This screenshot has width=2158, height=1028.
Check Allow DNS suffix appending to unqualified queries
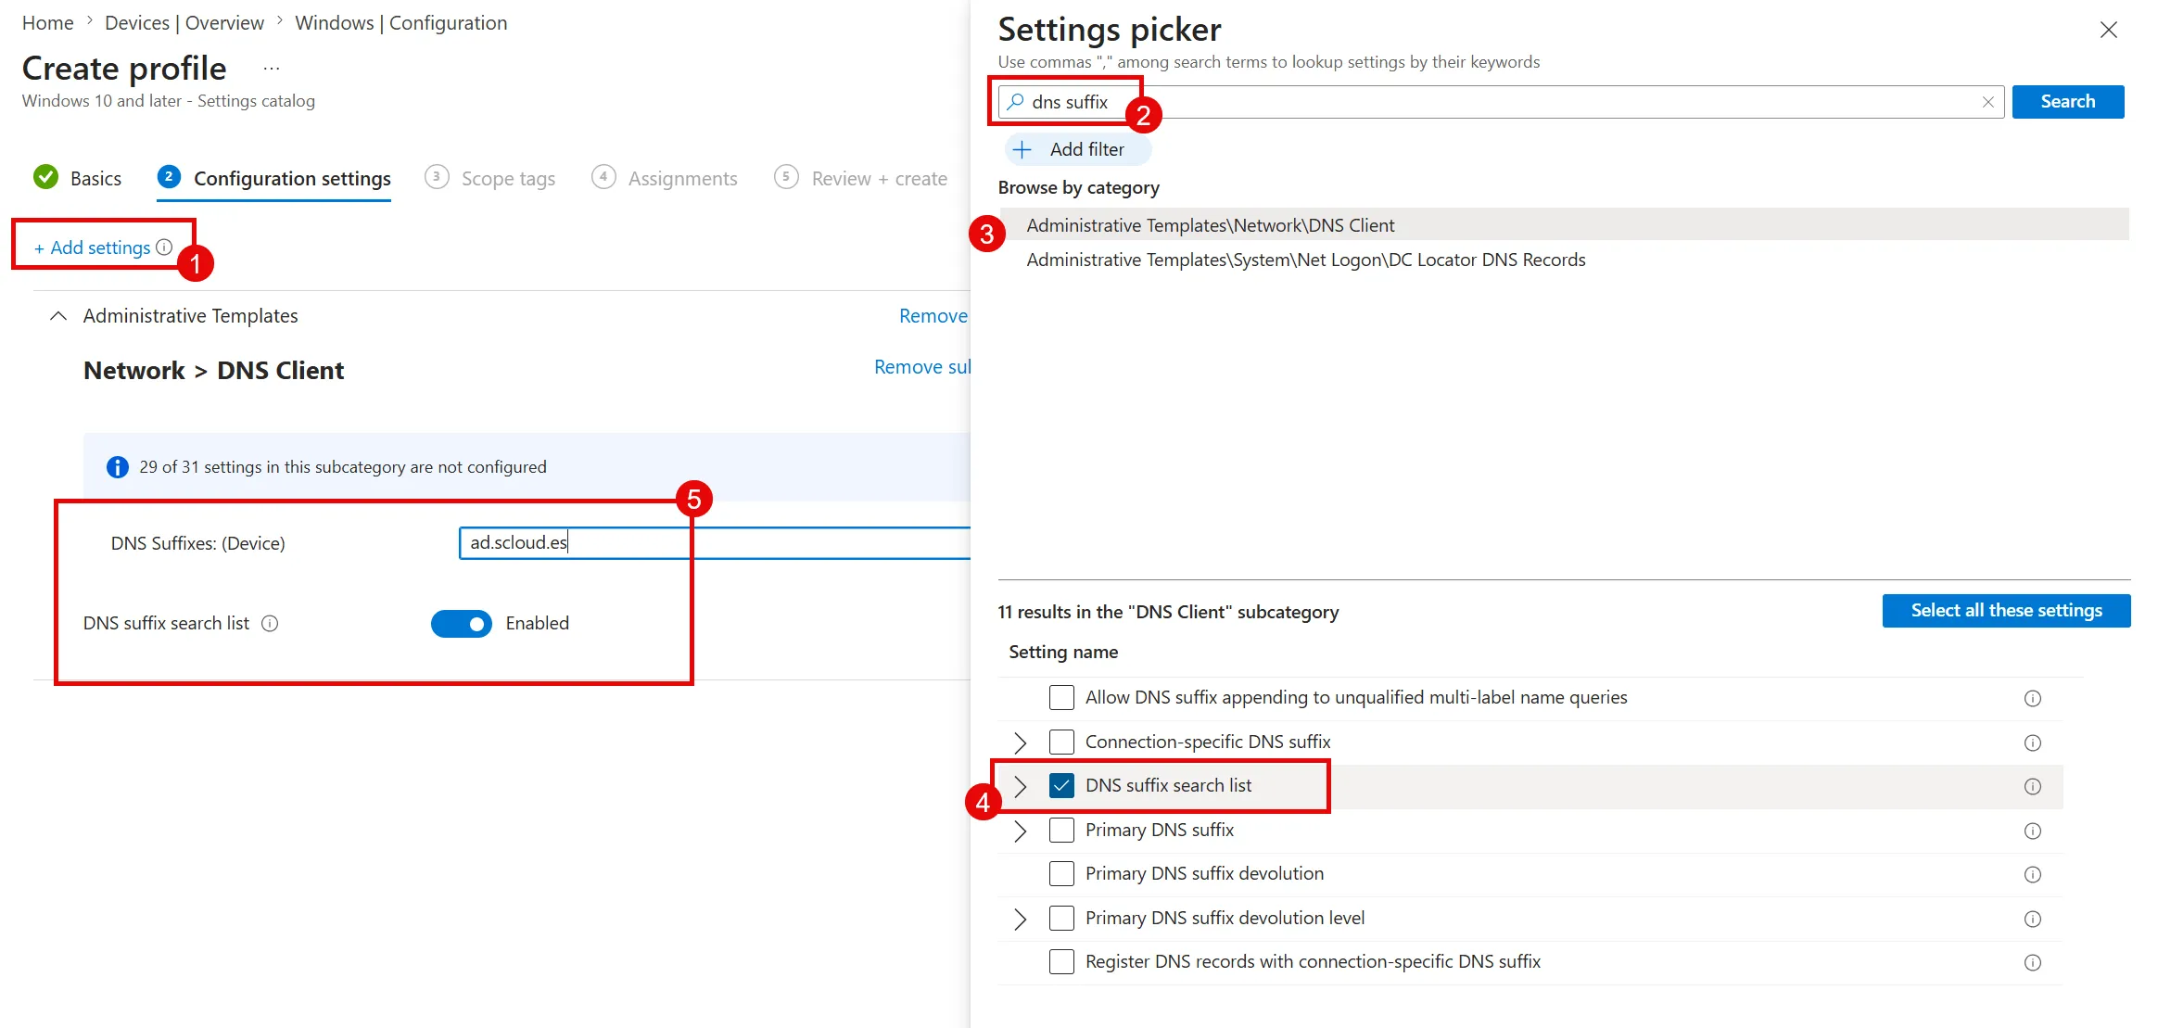tap(1061, 697)
